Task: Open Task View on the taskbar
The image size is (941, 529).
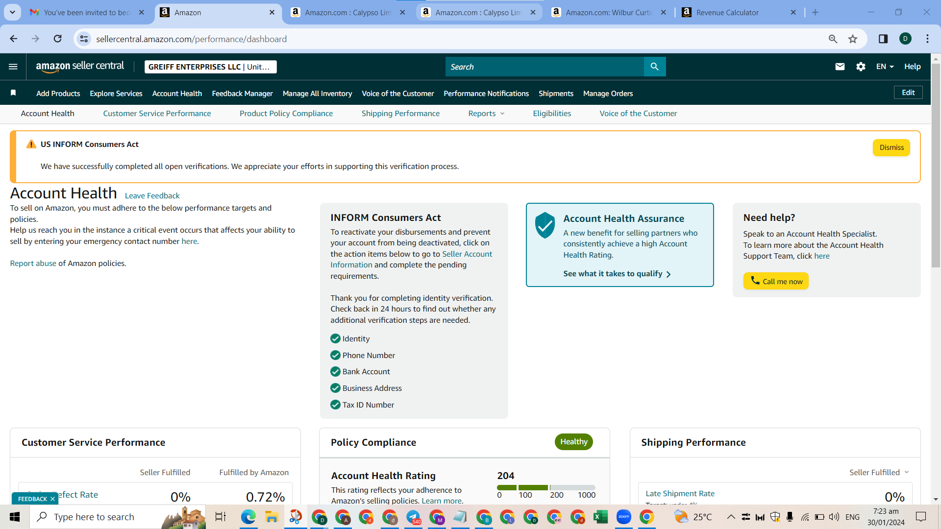Action: [221, 517]
